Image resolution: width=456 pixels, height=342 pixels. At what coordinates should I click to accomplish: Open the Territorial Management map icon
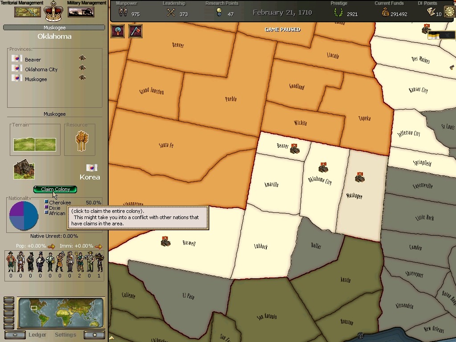(27, 12)
